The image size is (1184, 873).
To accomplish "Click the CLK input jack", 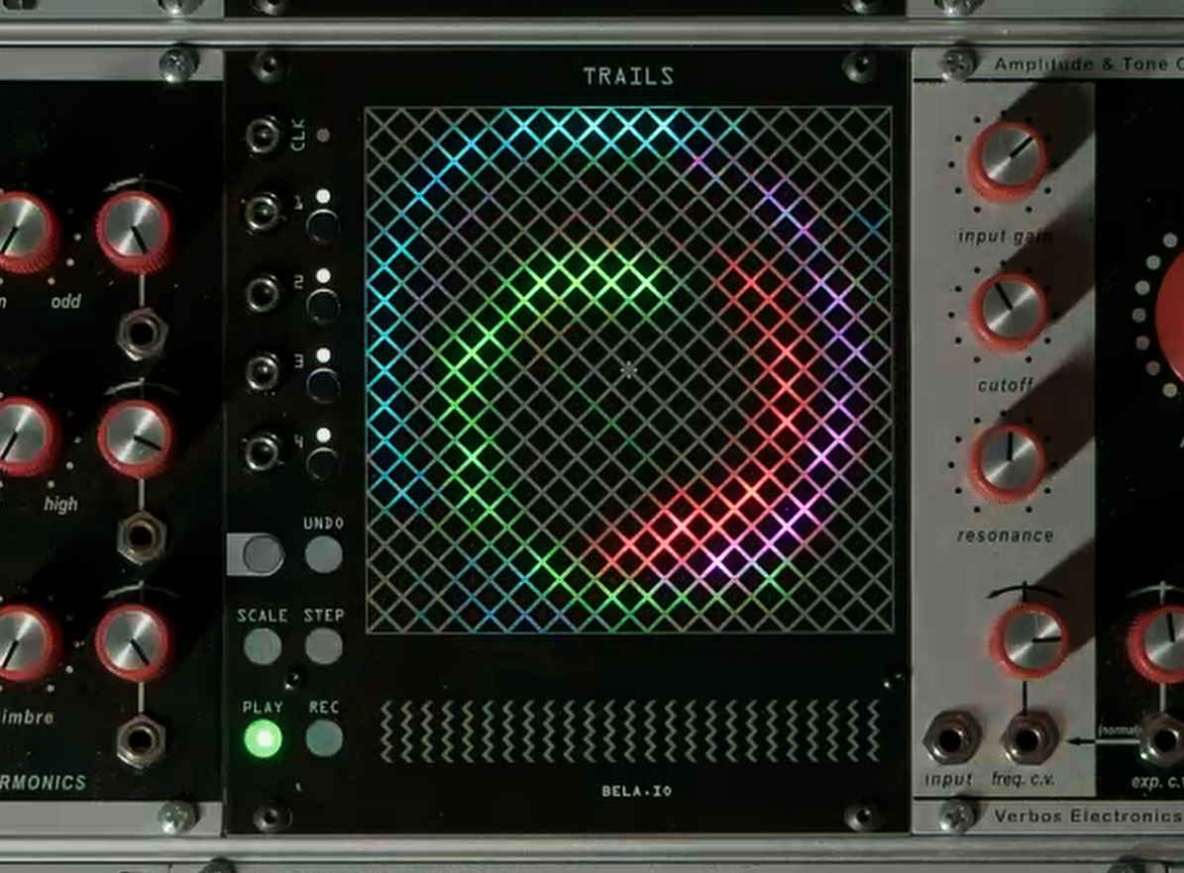I will pyautogui.click(x=264, y=135).
